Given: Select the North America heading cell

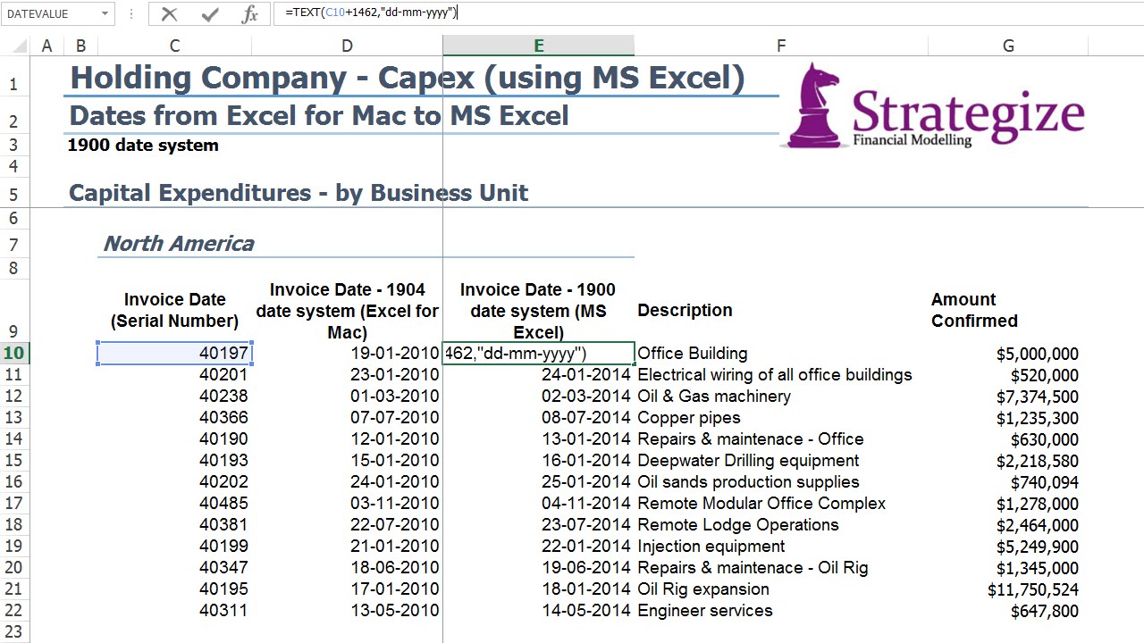Looking at the screenshot, I should pyautogui.click(x=179, y=244).
